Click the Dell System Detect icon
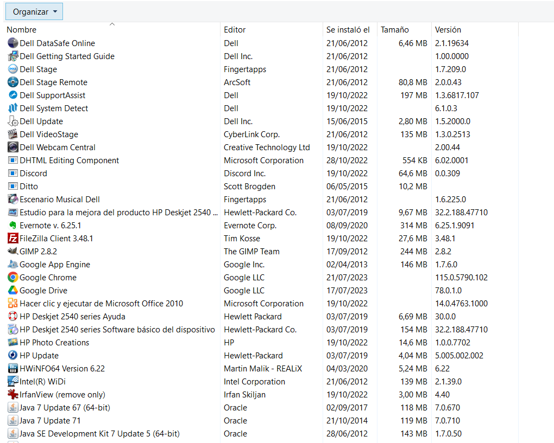 coord(12,108)
